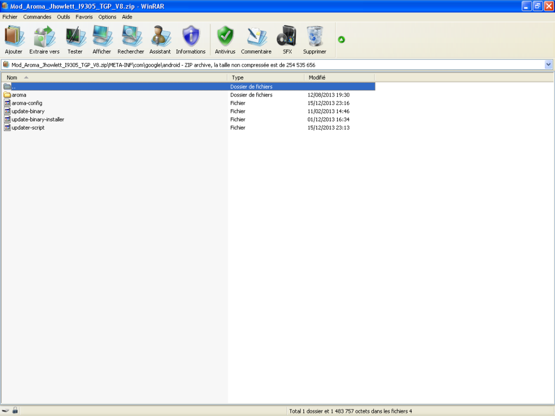Click date 01/12/2013 16:34
Image resolution: width=555 pixels, height=416 pixels.
coord(328,119)
